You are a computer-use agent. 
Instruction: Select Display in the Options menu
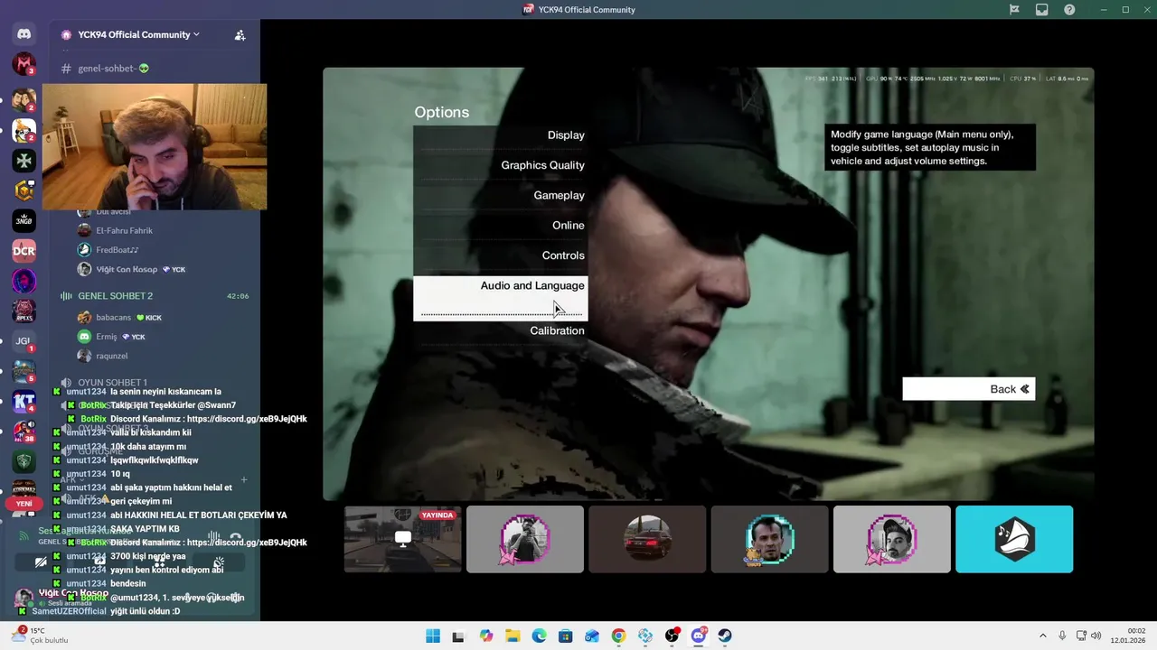(x=501, y=135)
